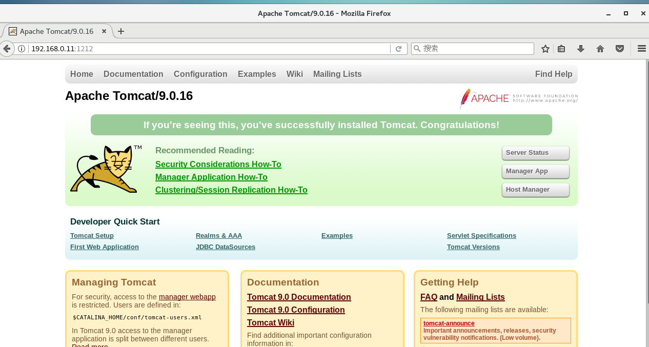Click the browser back arrow button
This screenshot has height=347, width=649.
click(6, 49)
